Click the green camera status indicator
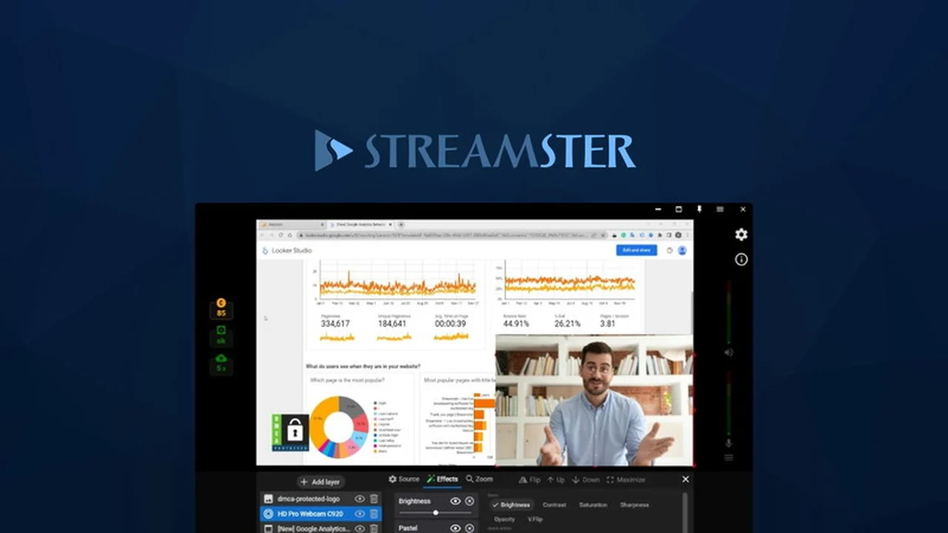Image resolution: width=948 pixels, height=533 pixels. (221, 335)
